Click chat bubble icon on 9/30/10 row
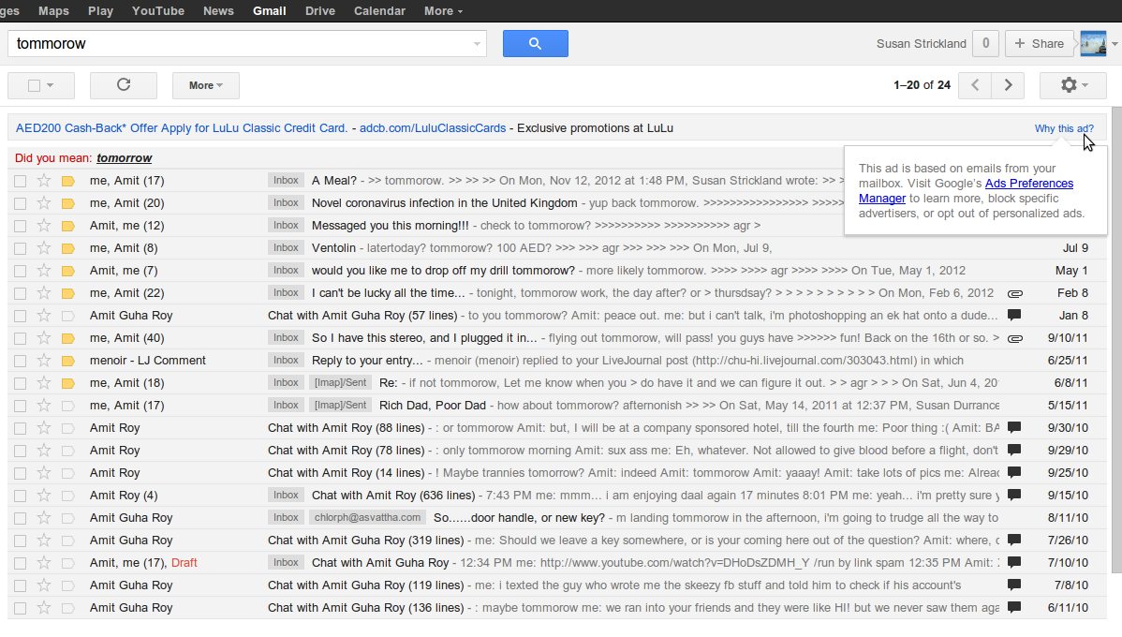The image size is (1122, 637). [x=1014, y=427]
